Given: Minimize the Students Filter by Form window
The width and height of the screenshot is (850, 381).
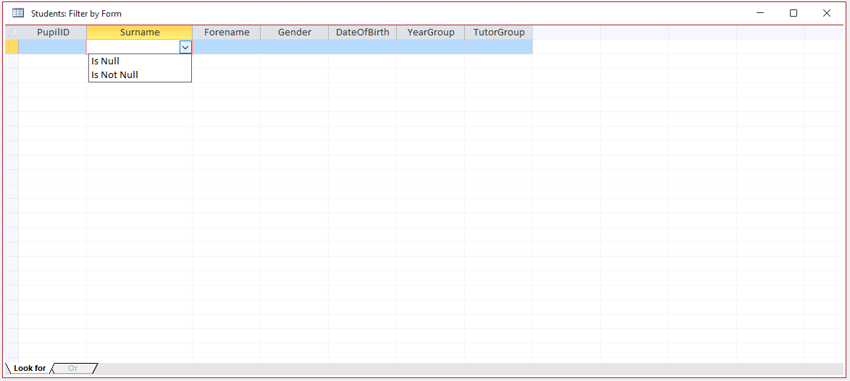Looking at the screenshot, I should (760, 13).
